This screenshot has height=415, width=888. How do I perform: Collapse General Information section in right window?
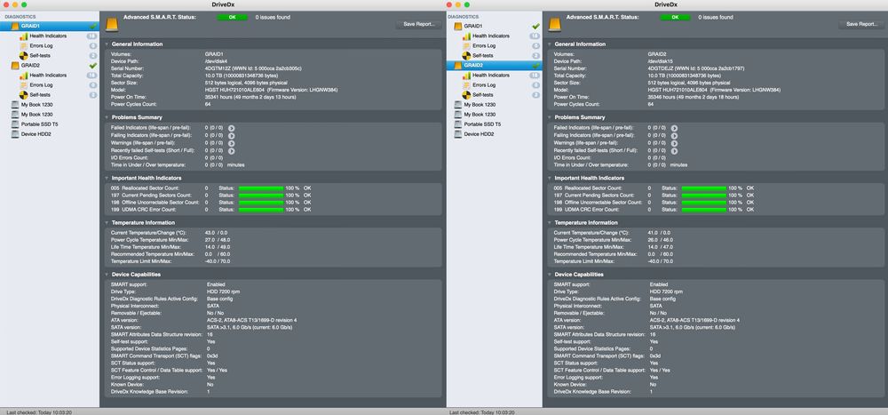[x=550, y=44]
